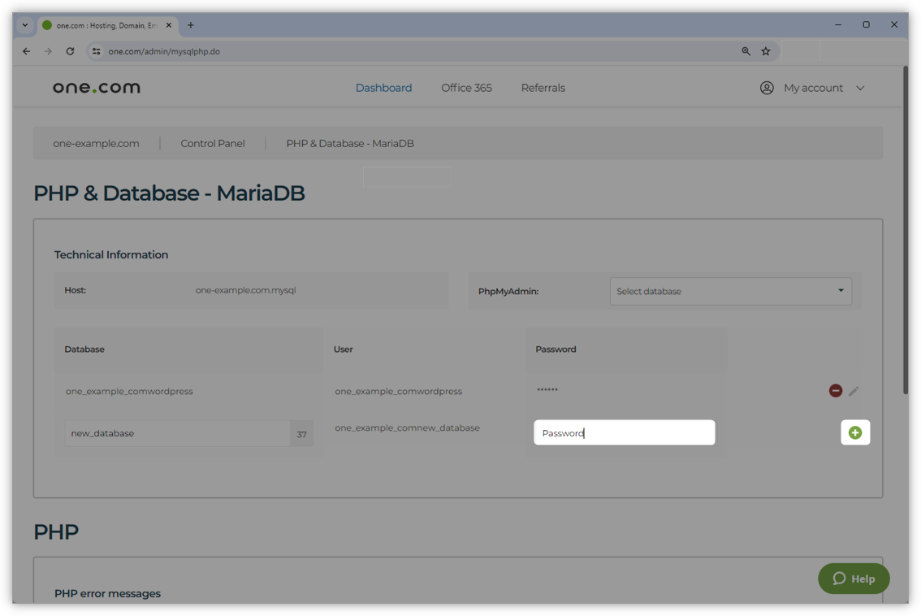Open the zoom magnifier icon in address bar

pyautogui.click(x=746, y=51)
